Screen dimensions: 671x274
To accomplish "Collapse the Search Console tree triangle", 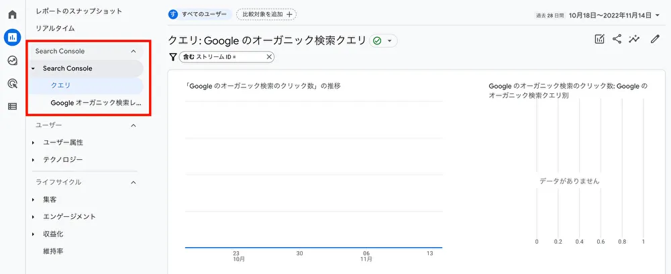I will click(33, 68).
